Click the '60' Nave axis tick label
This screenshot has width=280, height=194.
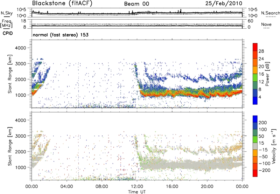[x=250, y=21]
